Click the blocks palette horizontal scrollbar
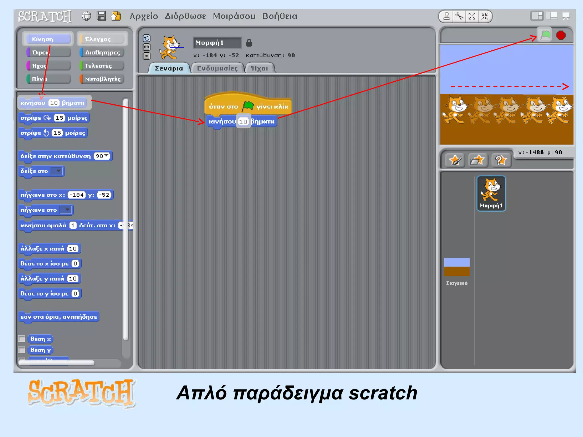This screenshot has height=437, width=583. click(x=56, y=363)
